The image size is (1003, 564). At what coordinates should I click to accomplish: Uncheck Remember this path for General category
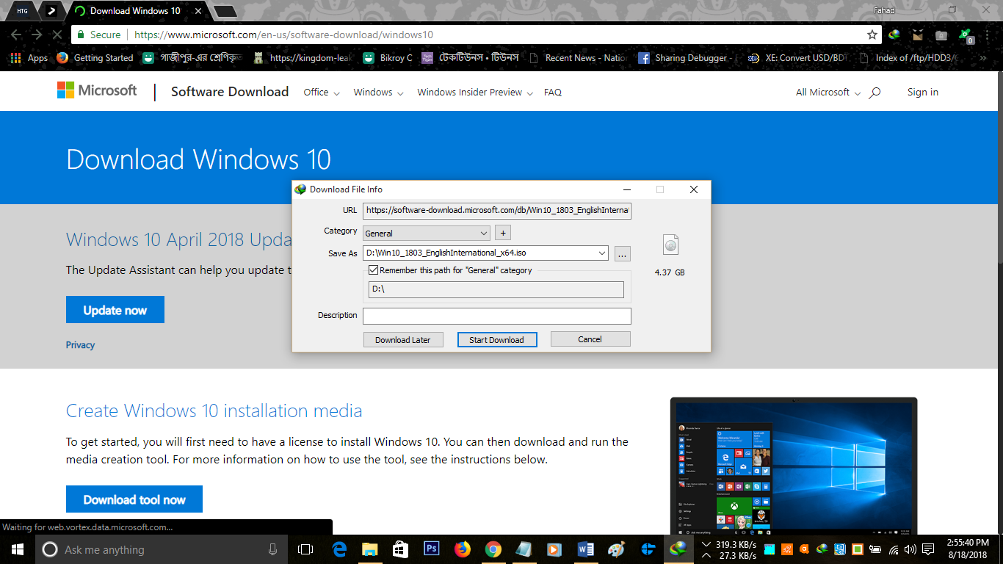pyautogui.click(x=373, y=270)
